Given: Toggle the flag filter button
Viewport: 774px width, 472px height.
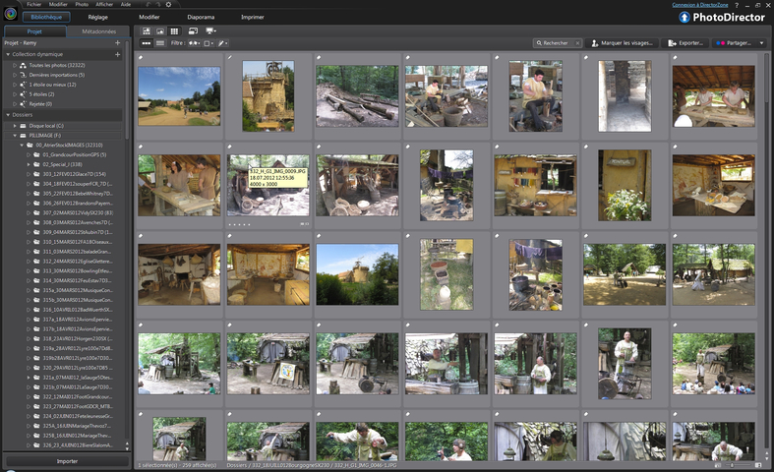Looking at the screenshot, I should click(207, 43).
